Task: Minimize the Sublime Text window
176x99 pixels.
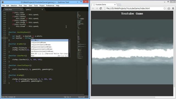Action: point(78,2)
